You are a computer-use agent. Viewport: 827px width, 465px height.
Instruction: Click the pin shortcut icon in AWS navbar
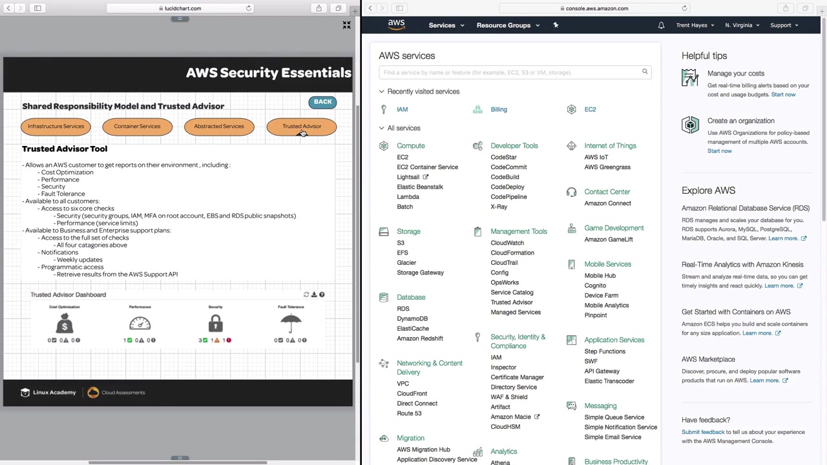click(x=556, y=25)
